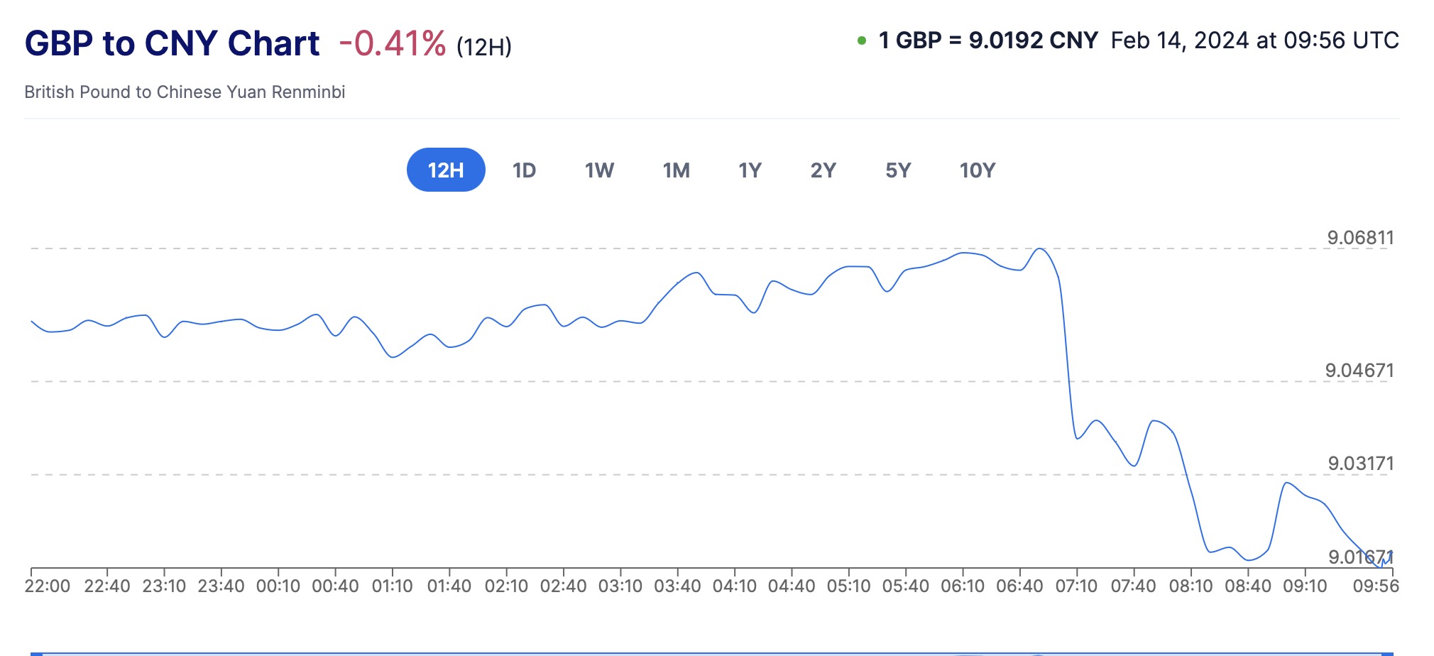The width and height of the screenshot is (1434, 656).
Task: Switch chart to 1D range
Action: (x=524, y=170)
